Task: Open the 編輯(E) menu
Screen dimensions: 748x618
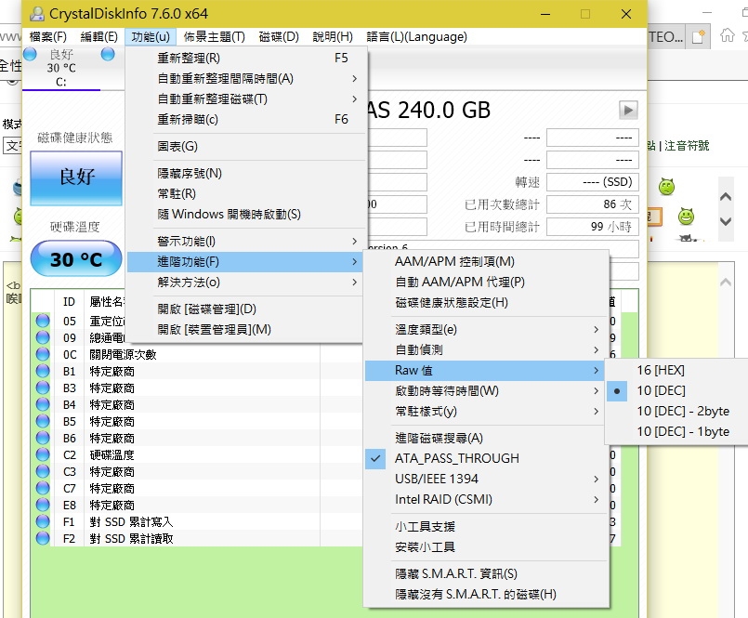Action: tap(98, 37)
